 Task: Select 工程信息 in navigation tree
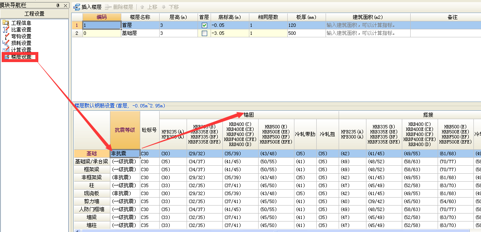point(21,23)
